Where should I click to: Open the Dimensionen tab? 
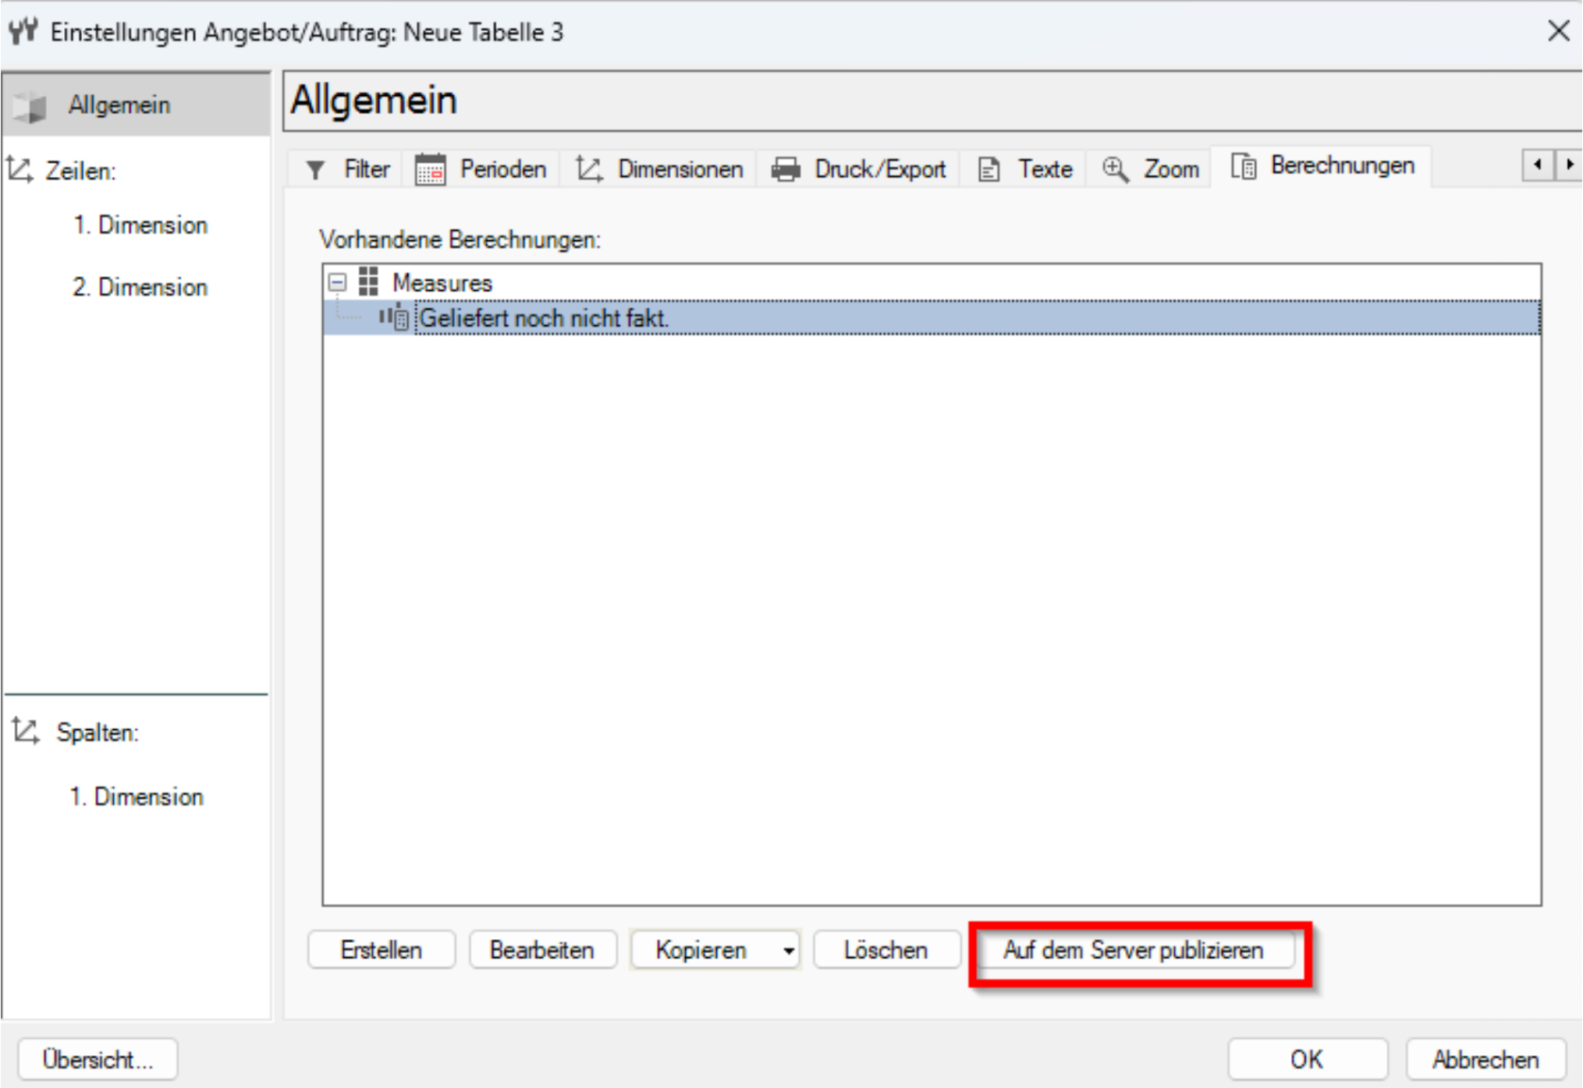[659, 170]
